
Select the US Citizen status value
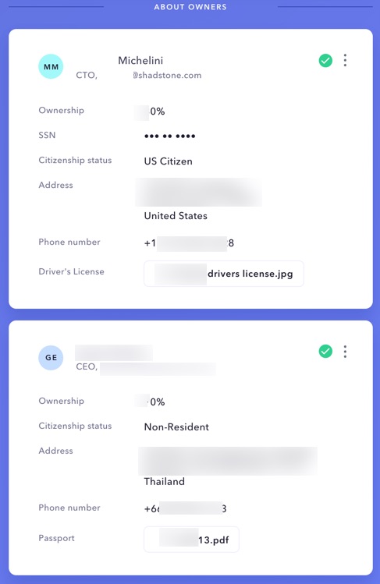click(x=169, y=161)
